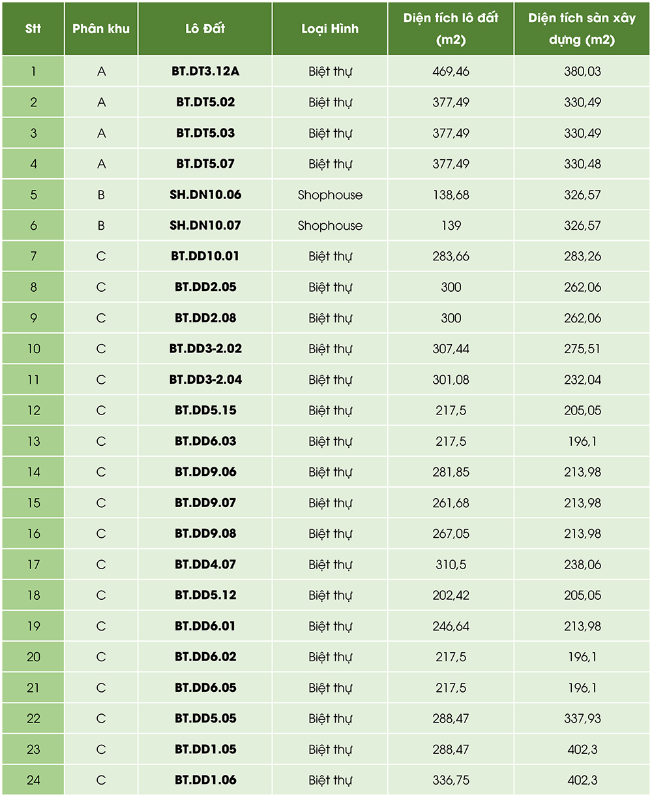Click the "Stt" column header
Screen dimensions: 652x797
(x=33, y=29)
